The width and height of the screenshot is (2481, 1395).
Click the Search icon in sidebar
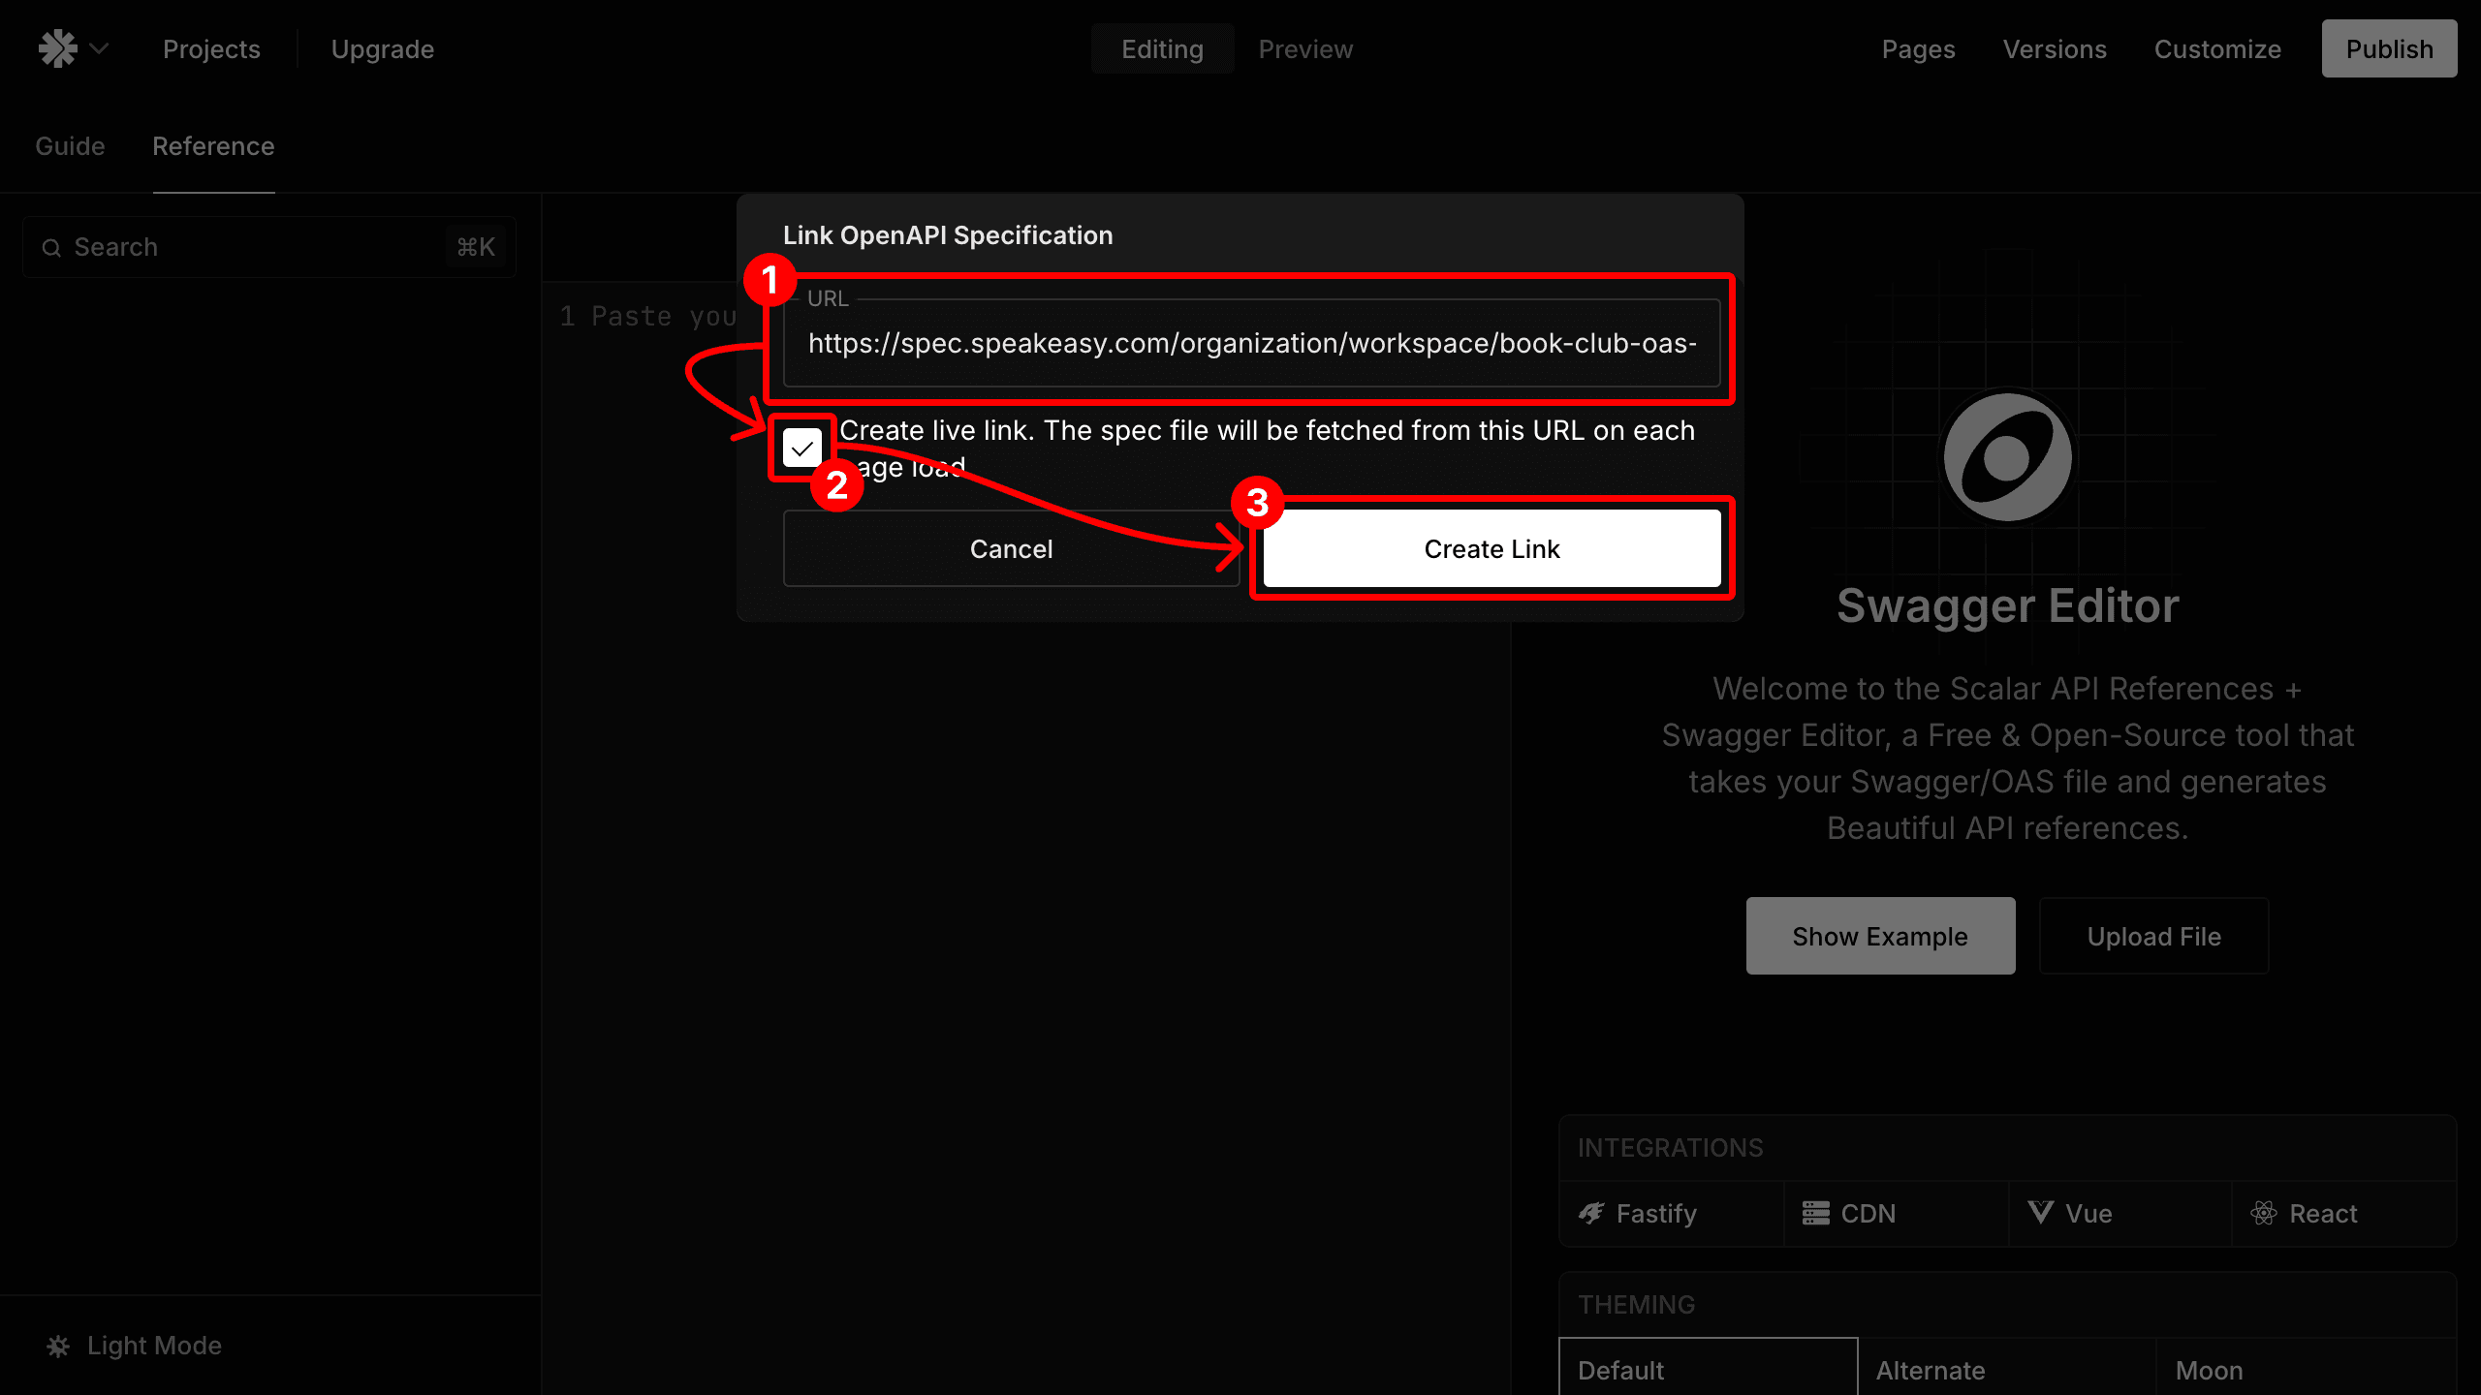51,247
